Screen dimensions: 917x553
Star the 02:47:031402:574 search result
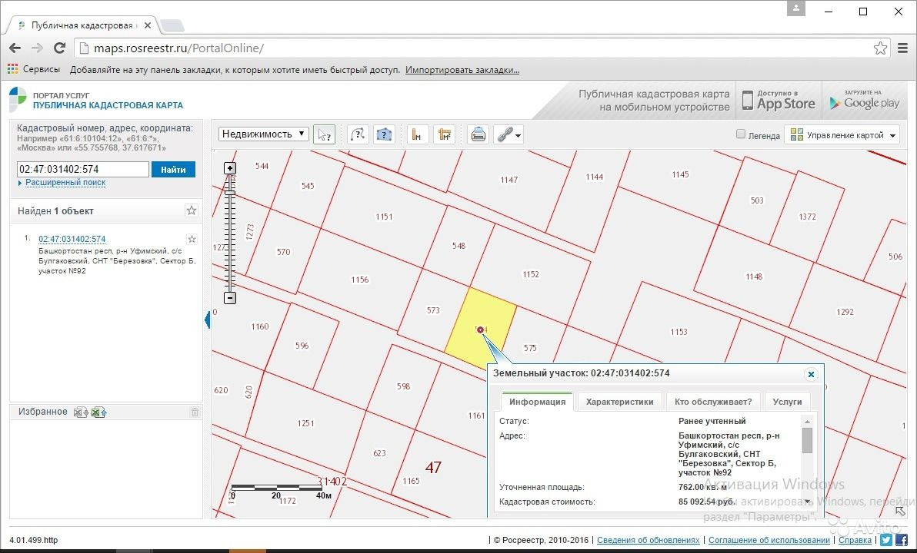click(192, 240)
